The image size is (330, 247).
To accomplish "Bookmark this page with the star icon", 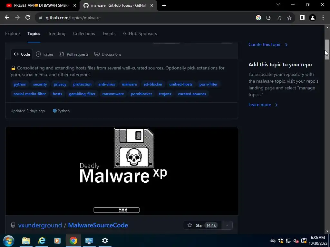I will click(x=289, y=18).
